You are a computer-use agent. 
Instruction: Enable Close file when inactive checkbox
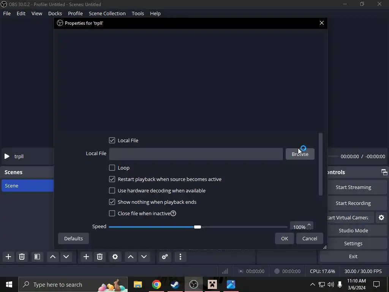(112, 213)
